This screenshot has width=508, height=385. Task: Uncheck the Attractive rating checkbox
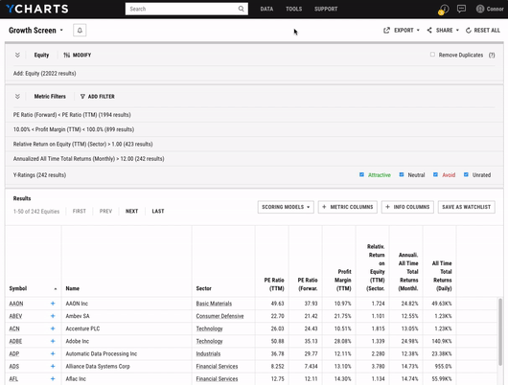[x=361, y=174]
